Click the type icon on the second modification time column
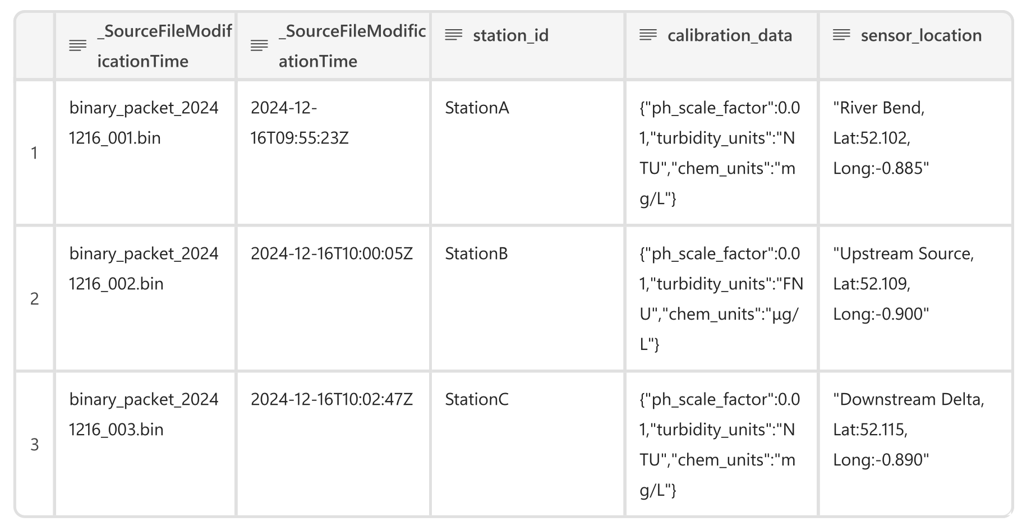The height and width of the screenshot is (526, 1022). [260, 46]
